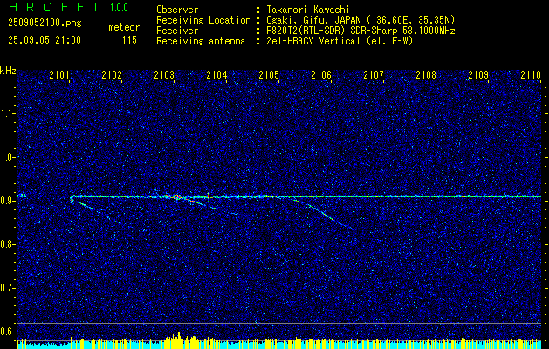Image resolution: width=549 pixels, height=349 pixels.
Task: Click the tallest yellow signal-level peak in bottom strip
Action: 179,340
